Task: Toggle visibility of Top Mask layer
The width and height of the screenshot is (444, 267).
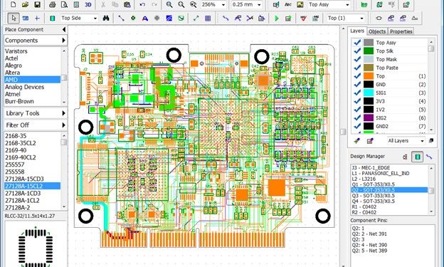Action: point(357,59)
